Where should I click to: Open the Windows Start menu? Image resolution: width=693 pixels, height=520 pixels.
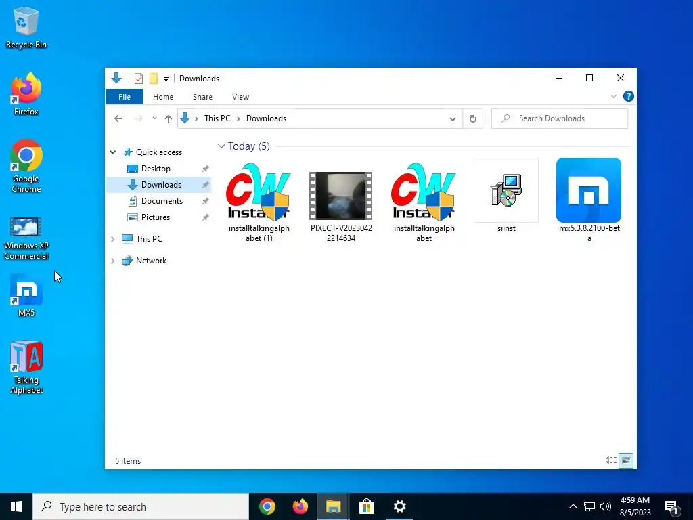16,506
